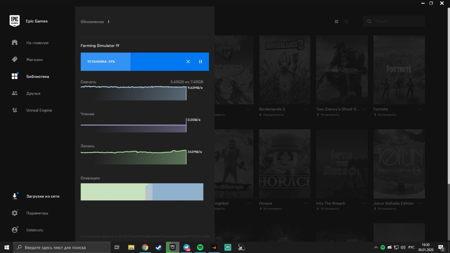The height and width of the screenshot is (253, 450).
Task: Show hidden system tray icons
Action: pos(376,247)
